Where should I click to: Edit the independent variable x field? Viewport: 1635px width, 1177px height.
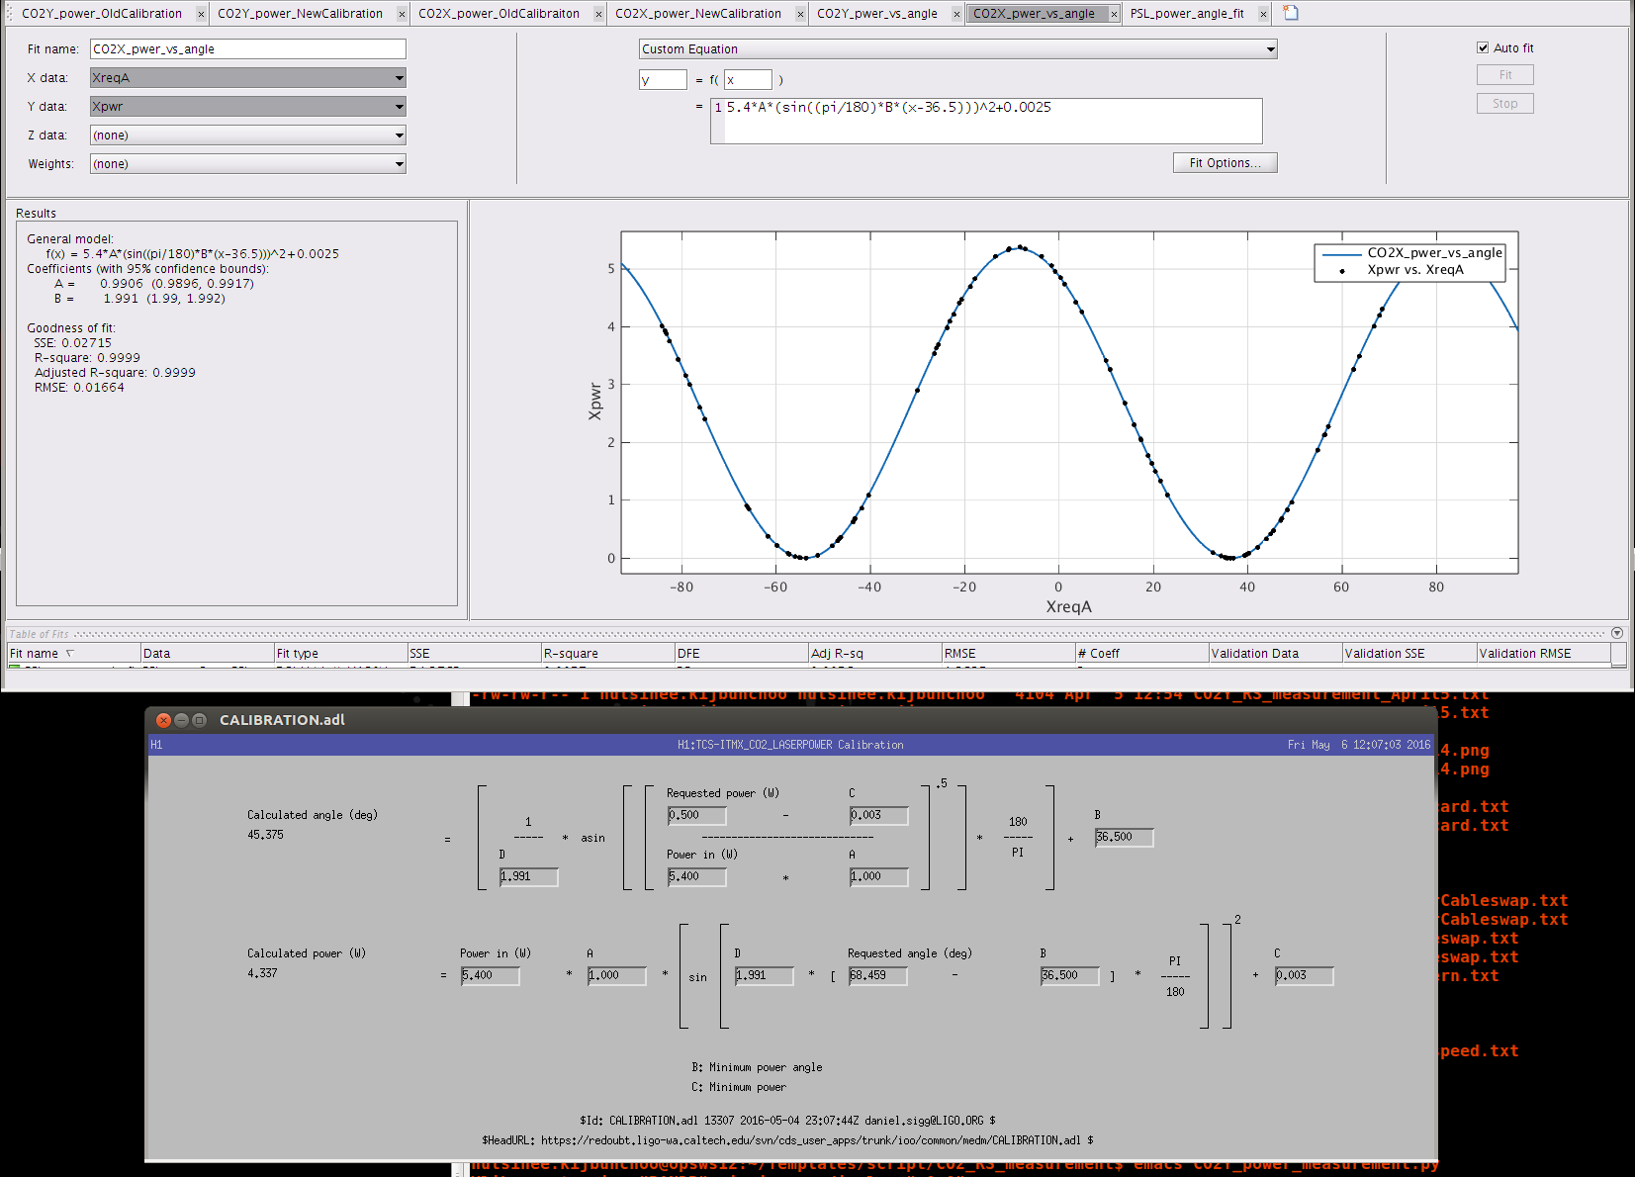click(x=748, y=80)
